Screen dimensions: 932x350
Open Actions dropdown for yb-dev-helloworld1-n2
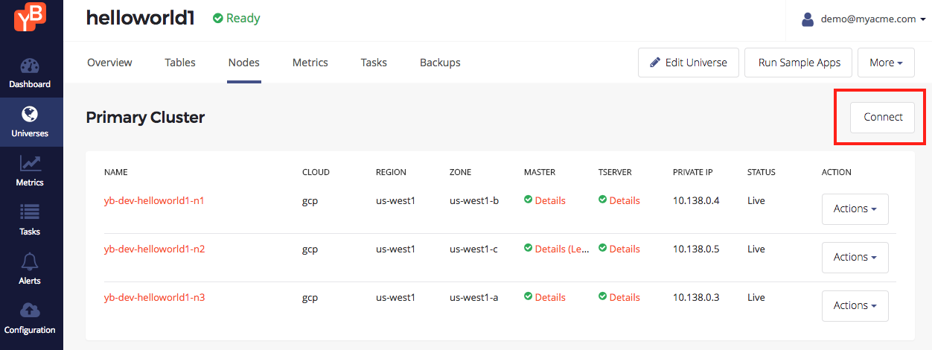tap(855, 257)
